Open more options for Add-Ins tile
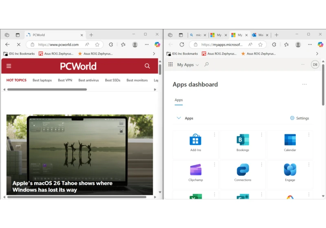 tap(214, 134)
